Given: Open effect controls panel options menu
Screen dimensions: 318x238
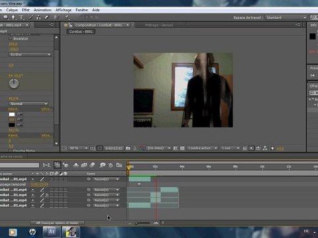Looking at the screenshot, I should [51, 24].
